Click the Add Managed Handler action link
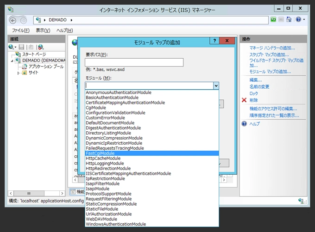Image resolution: width=315 pixels, height=232 pixels. (272, 48)
